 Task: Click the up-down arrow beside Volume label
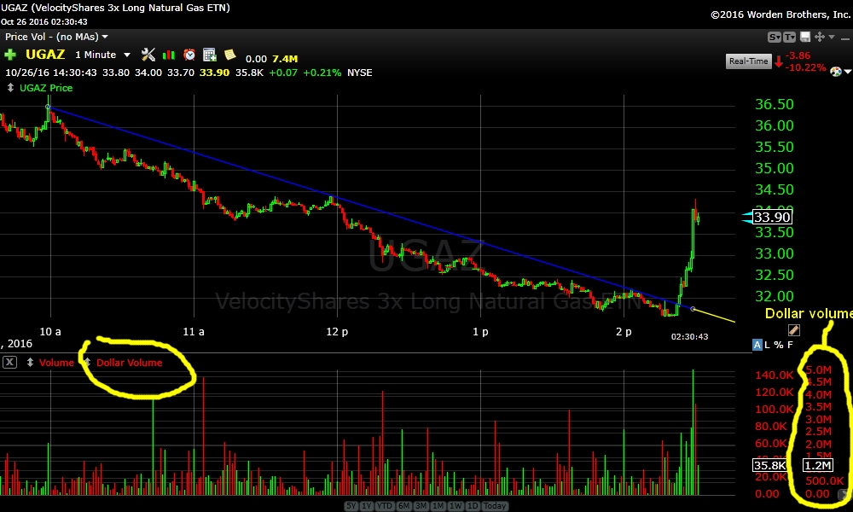pyautogui.click(x=30, y=363)
